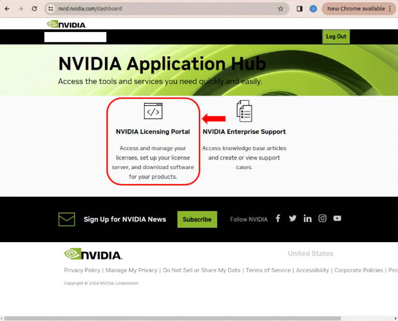
Task: Click the envelope newsletter icon
Action: click(67, 219)
